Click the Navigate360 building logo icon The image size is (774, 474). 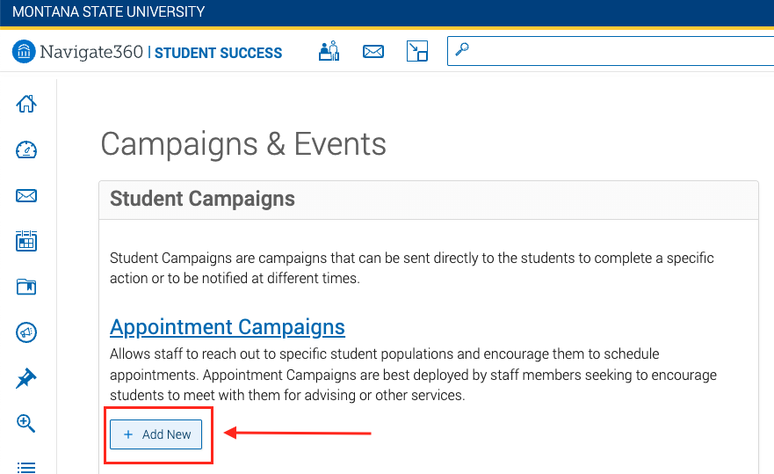(x=24, y=51)
